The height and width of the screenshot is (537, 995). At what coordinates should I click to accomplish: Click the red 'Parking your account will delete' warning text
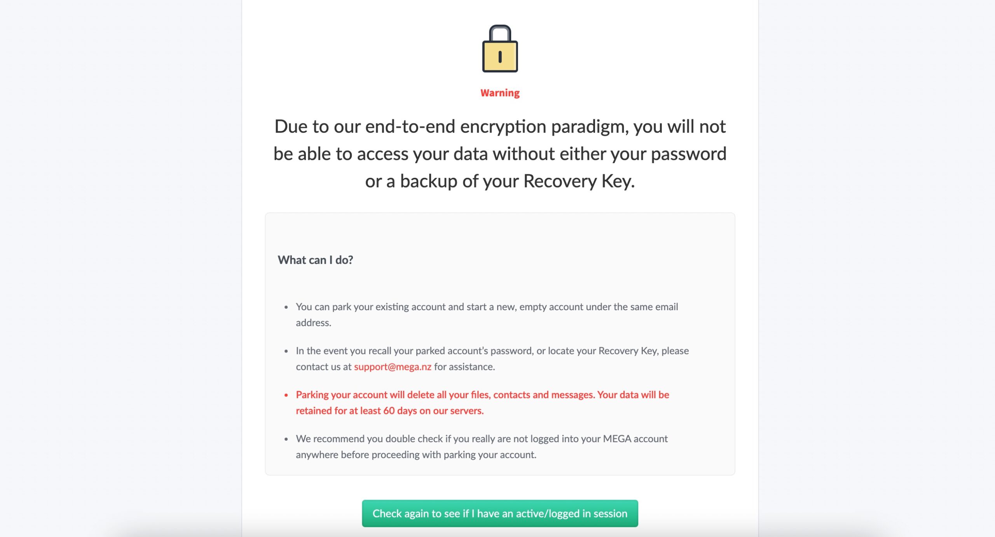(x=482, y=394)
